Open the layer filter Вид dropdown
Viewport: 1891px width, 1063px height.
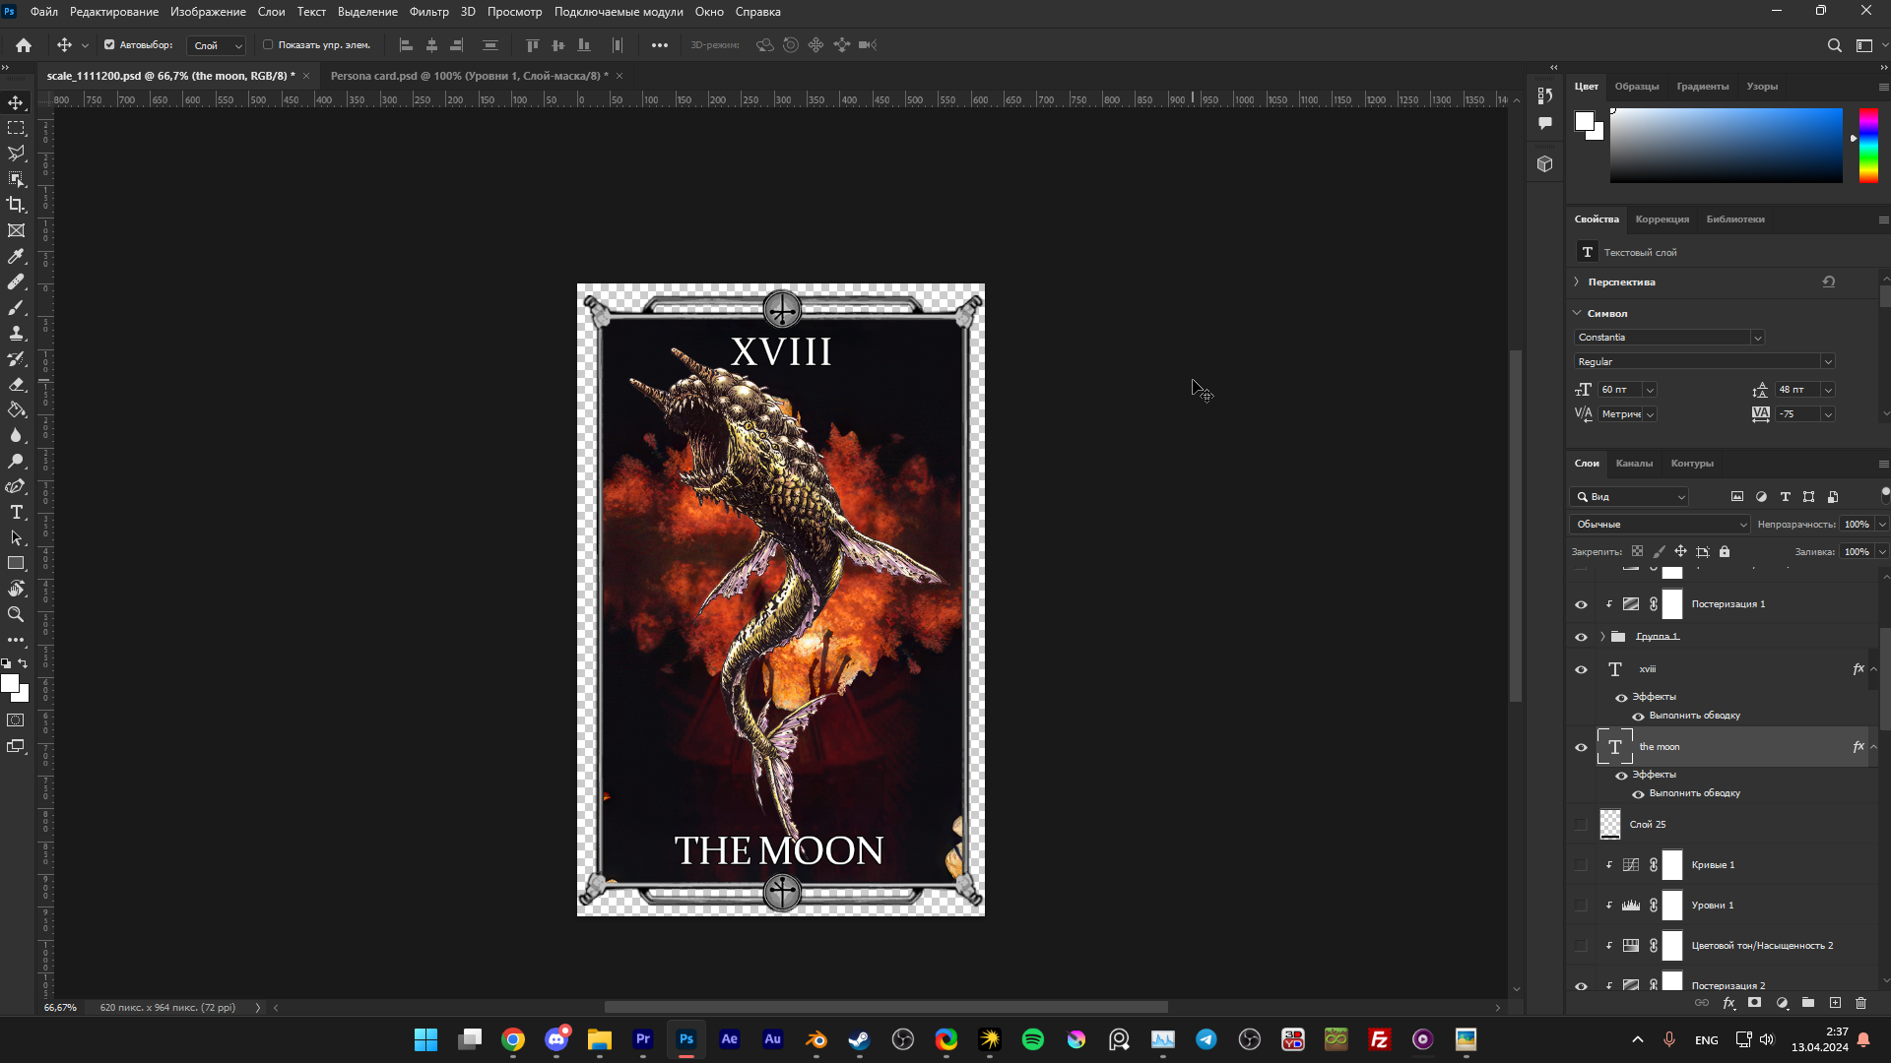(1630, 497)
